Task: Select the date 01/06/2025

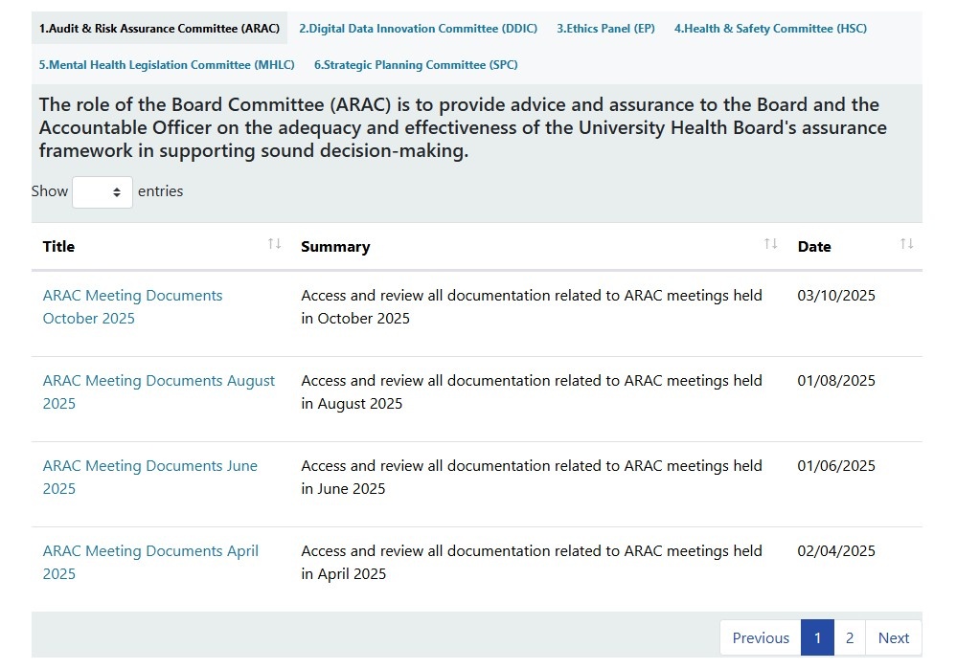Action: 836,466
